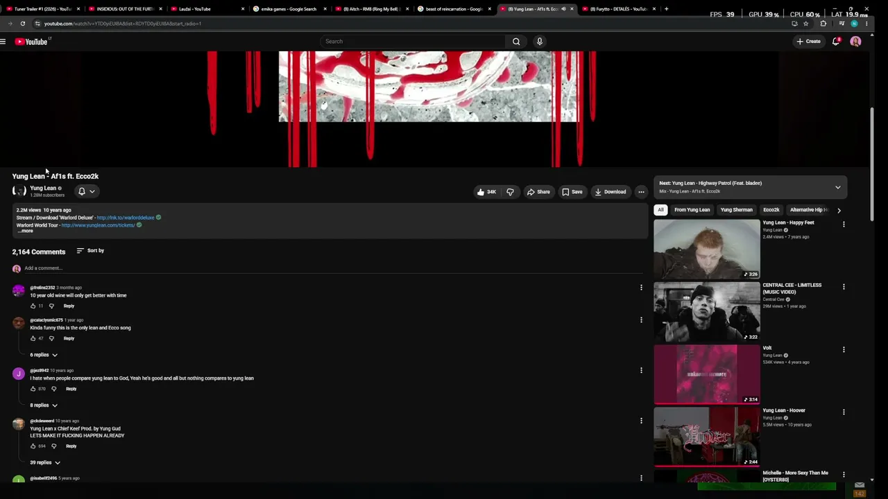
Task: Open the YouTube guide hamburger menu
Action: (x=3, y=42)
